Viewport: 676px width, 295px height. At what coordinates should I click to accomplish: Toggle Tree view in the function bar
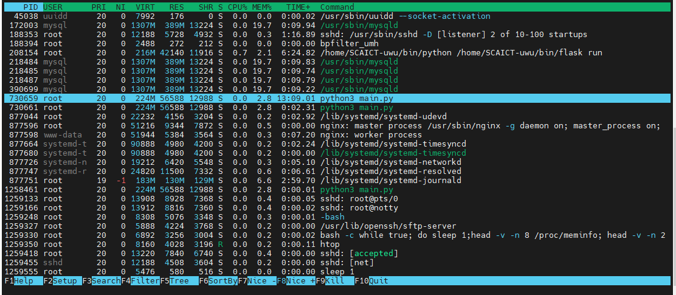pos(182,281)
